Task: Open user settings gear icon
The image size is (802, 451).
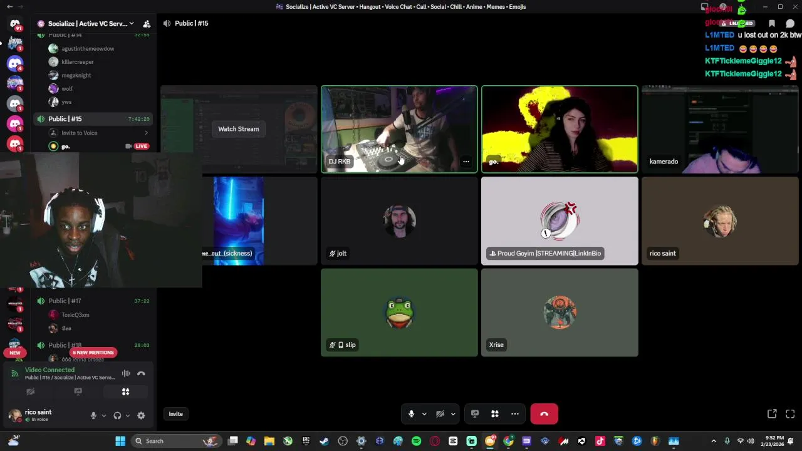Action: pos(141,415)
